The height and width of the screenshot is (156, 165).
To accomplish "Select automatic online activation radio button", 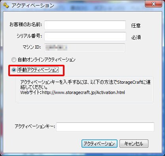I will tap(14, 60).
